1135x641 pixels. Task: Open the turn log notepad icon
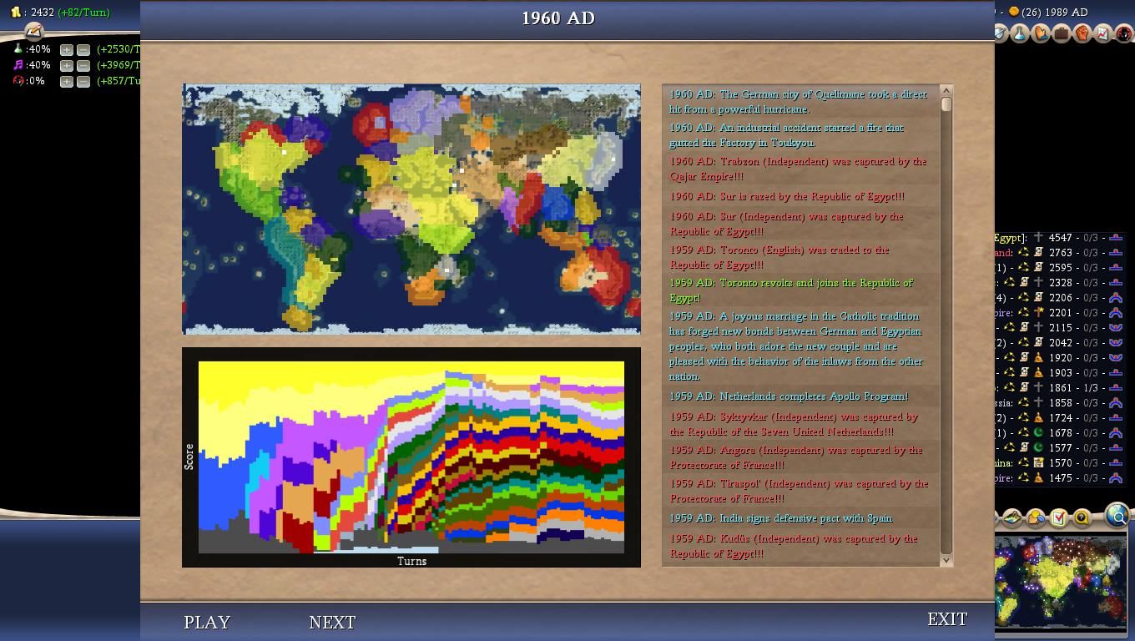pos(33,31)
